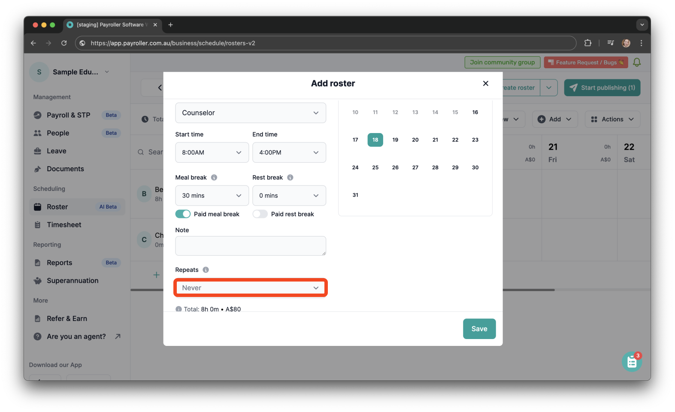The width and height of the screenshot is (675, 412).
Task: Click the Superannuation piggy bank icon
Action: tap(38, 281)
